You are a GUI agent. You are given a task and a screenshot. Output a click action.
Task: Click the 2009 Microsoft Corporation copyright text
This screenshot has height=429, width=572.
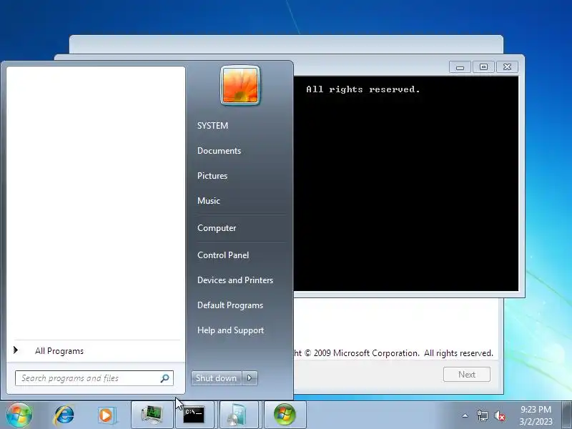click(394, 353)
